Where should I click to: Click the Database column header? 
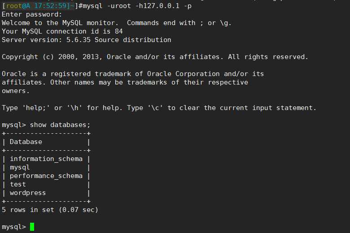coord(26,142)
